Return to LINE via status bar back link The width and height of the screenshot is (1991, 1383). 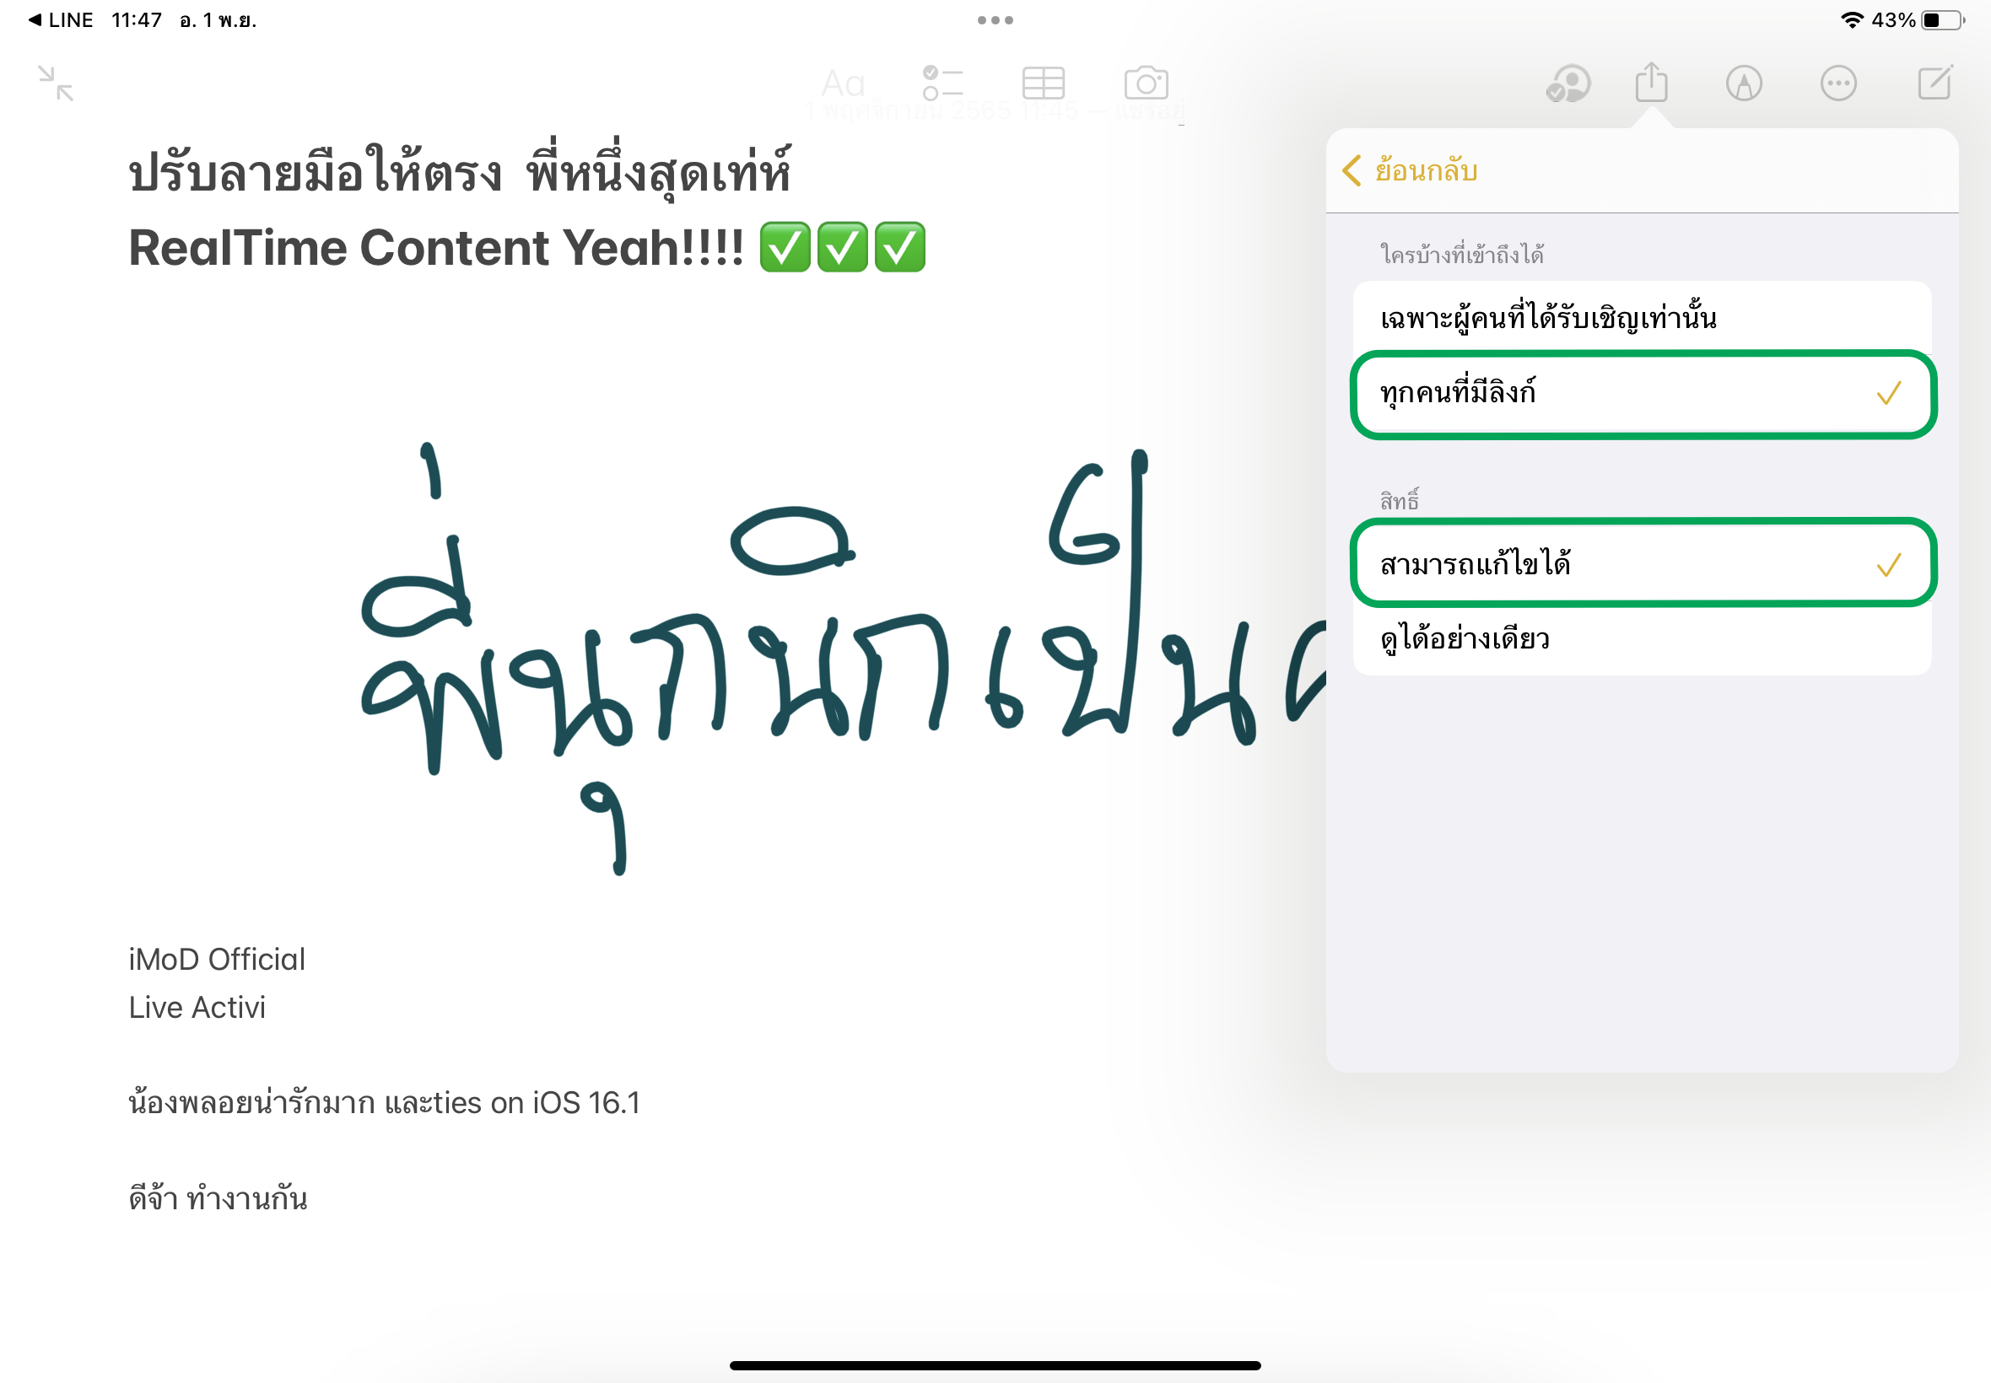(x=60, y=20)
